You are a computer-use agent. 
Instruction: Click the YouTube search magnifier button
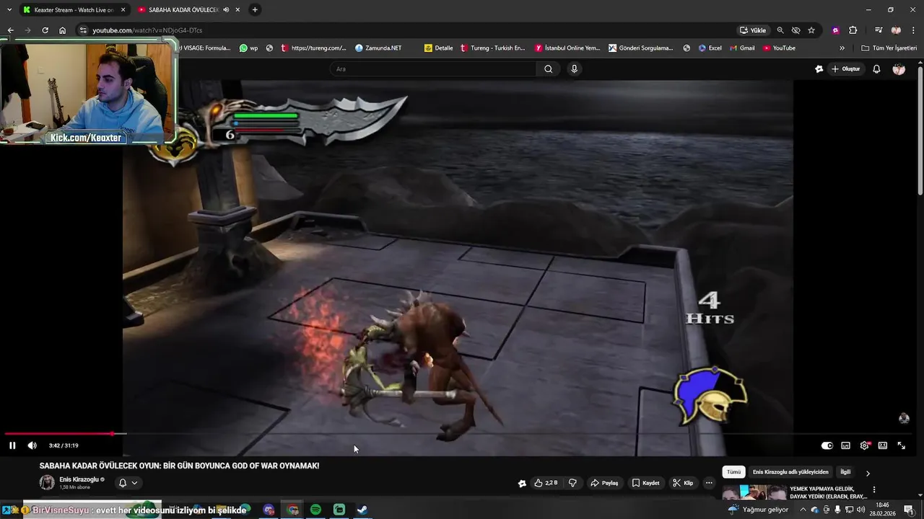click(x=549, y=69)
